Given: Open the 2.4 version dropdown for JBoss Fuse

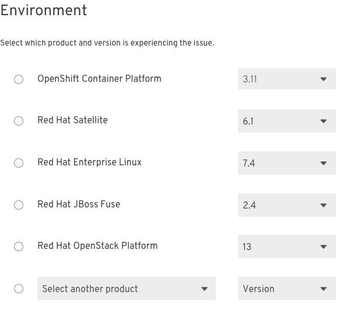Looking at the screenshot, I should click(287, 205).
